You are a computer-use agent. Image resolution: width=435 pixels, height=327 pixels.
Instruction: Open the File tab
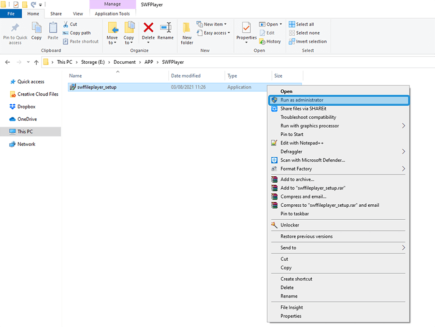pos(11,14)
